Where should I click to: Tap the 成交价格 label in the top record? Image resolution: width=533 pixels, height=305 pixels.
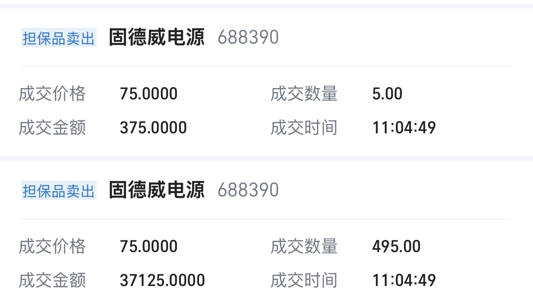52,94
